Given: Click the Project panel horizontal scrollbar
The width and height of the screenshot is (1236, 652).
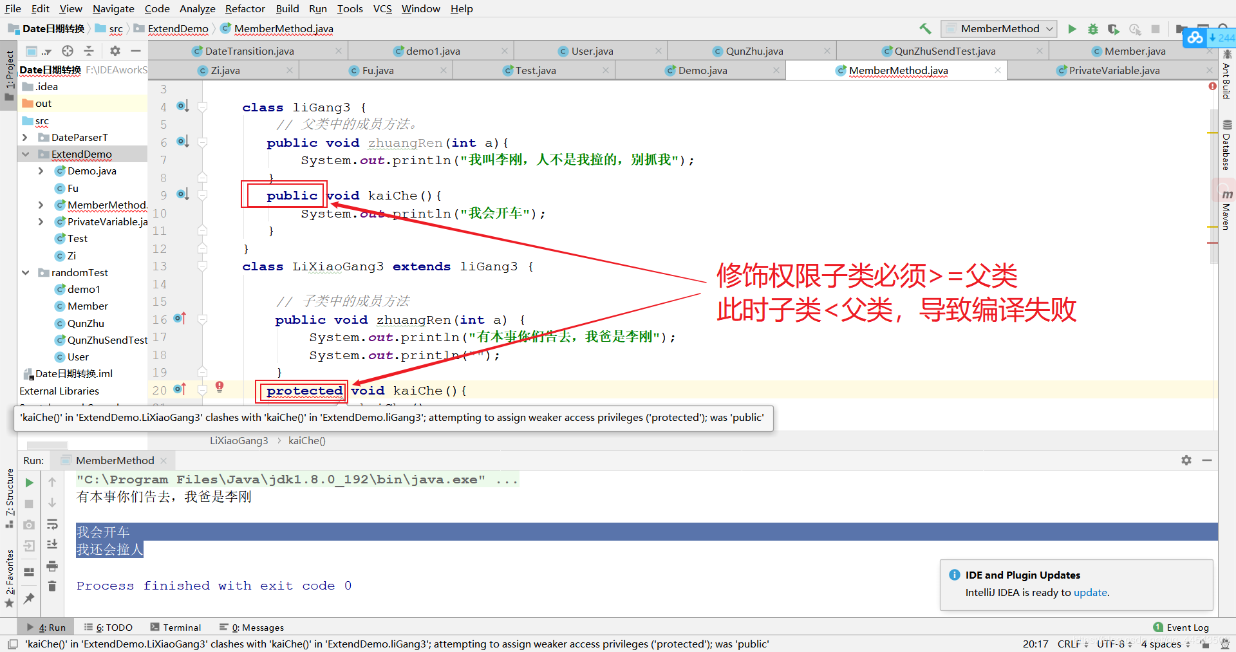Looking at the screenshot, I should pyautogui.click(x=47, y=445).
